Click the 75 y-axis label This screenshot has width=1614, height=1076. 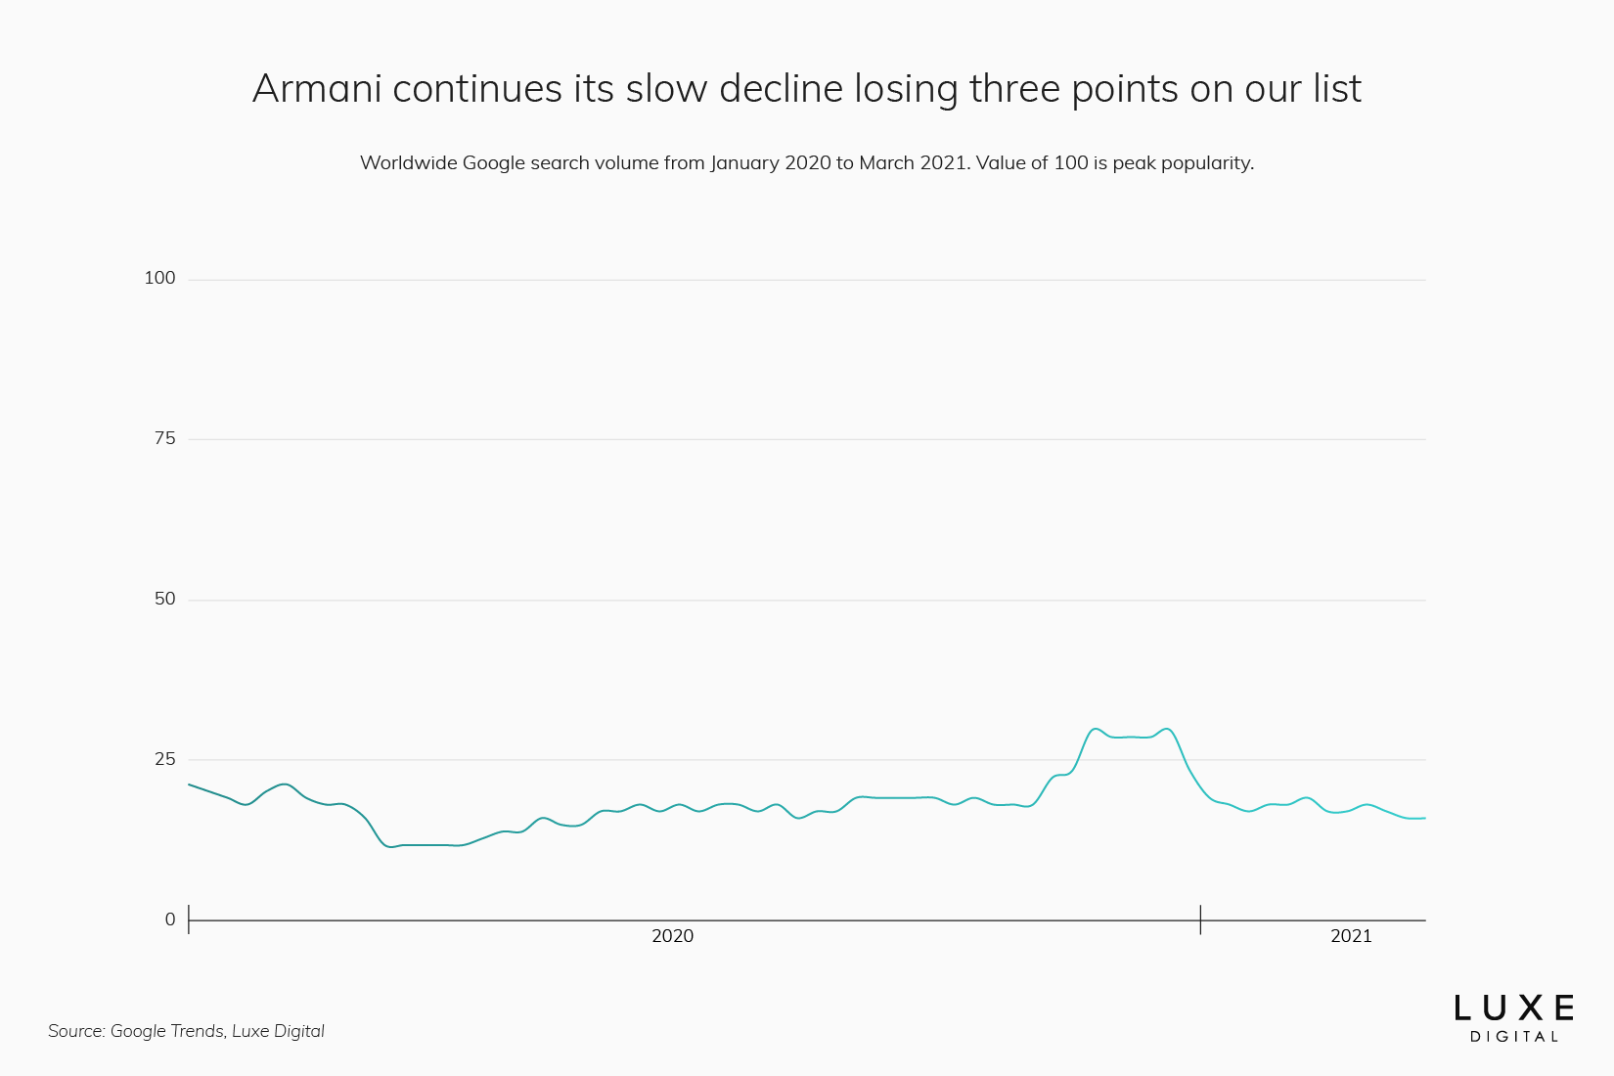point(164,439)
